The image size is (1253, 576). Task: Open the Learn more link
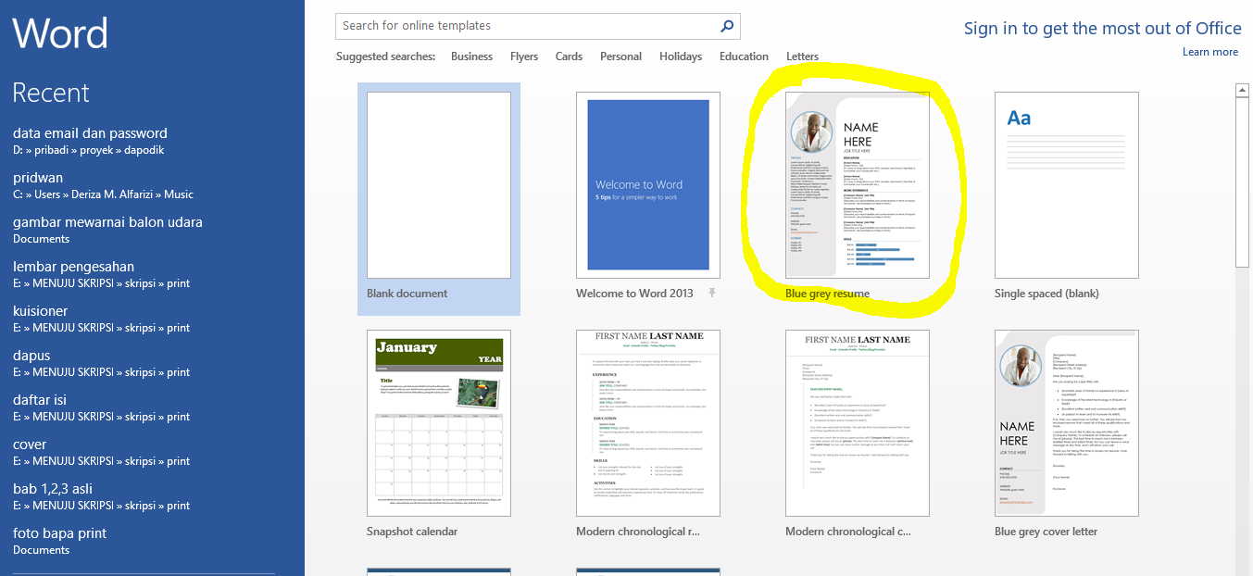1210,52
